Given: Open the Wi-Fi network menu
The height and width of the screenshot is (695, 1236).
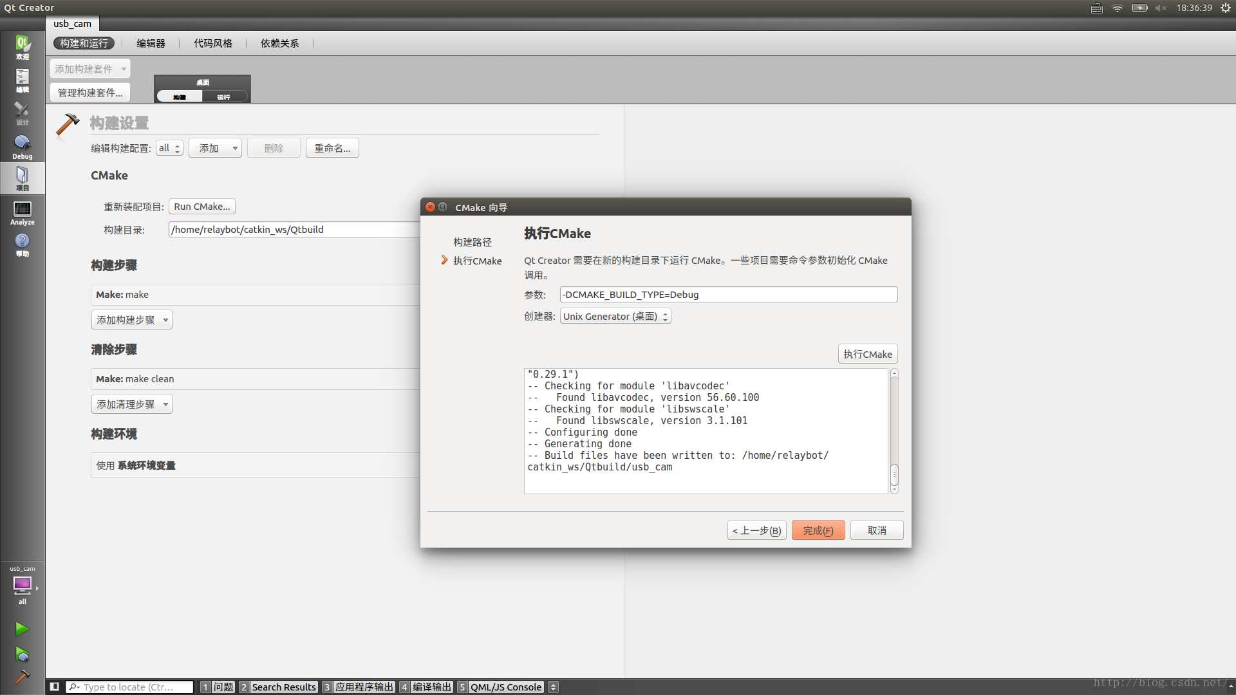Looking at the screenshot, I should pos(1118,8).
